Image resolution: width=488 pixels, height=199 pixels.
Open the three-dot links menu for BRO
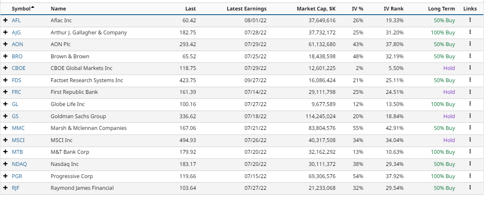point(470,56)
